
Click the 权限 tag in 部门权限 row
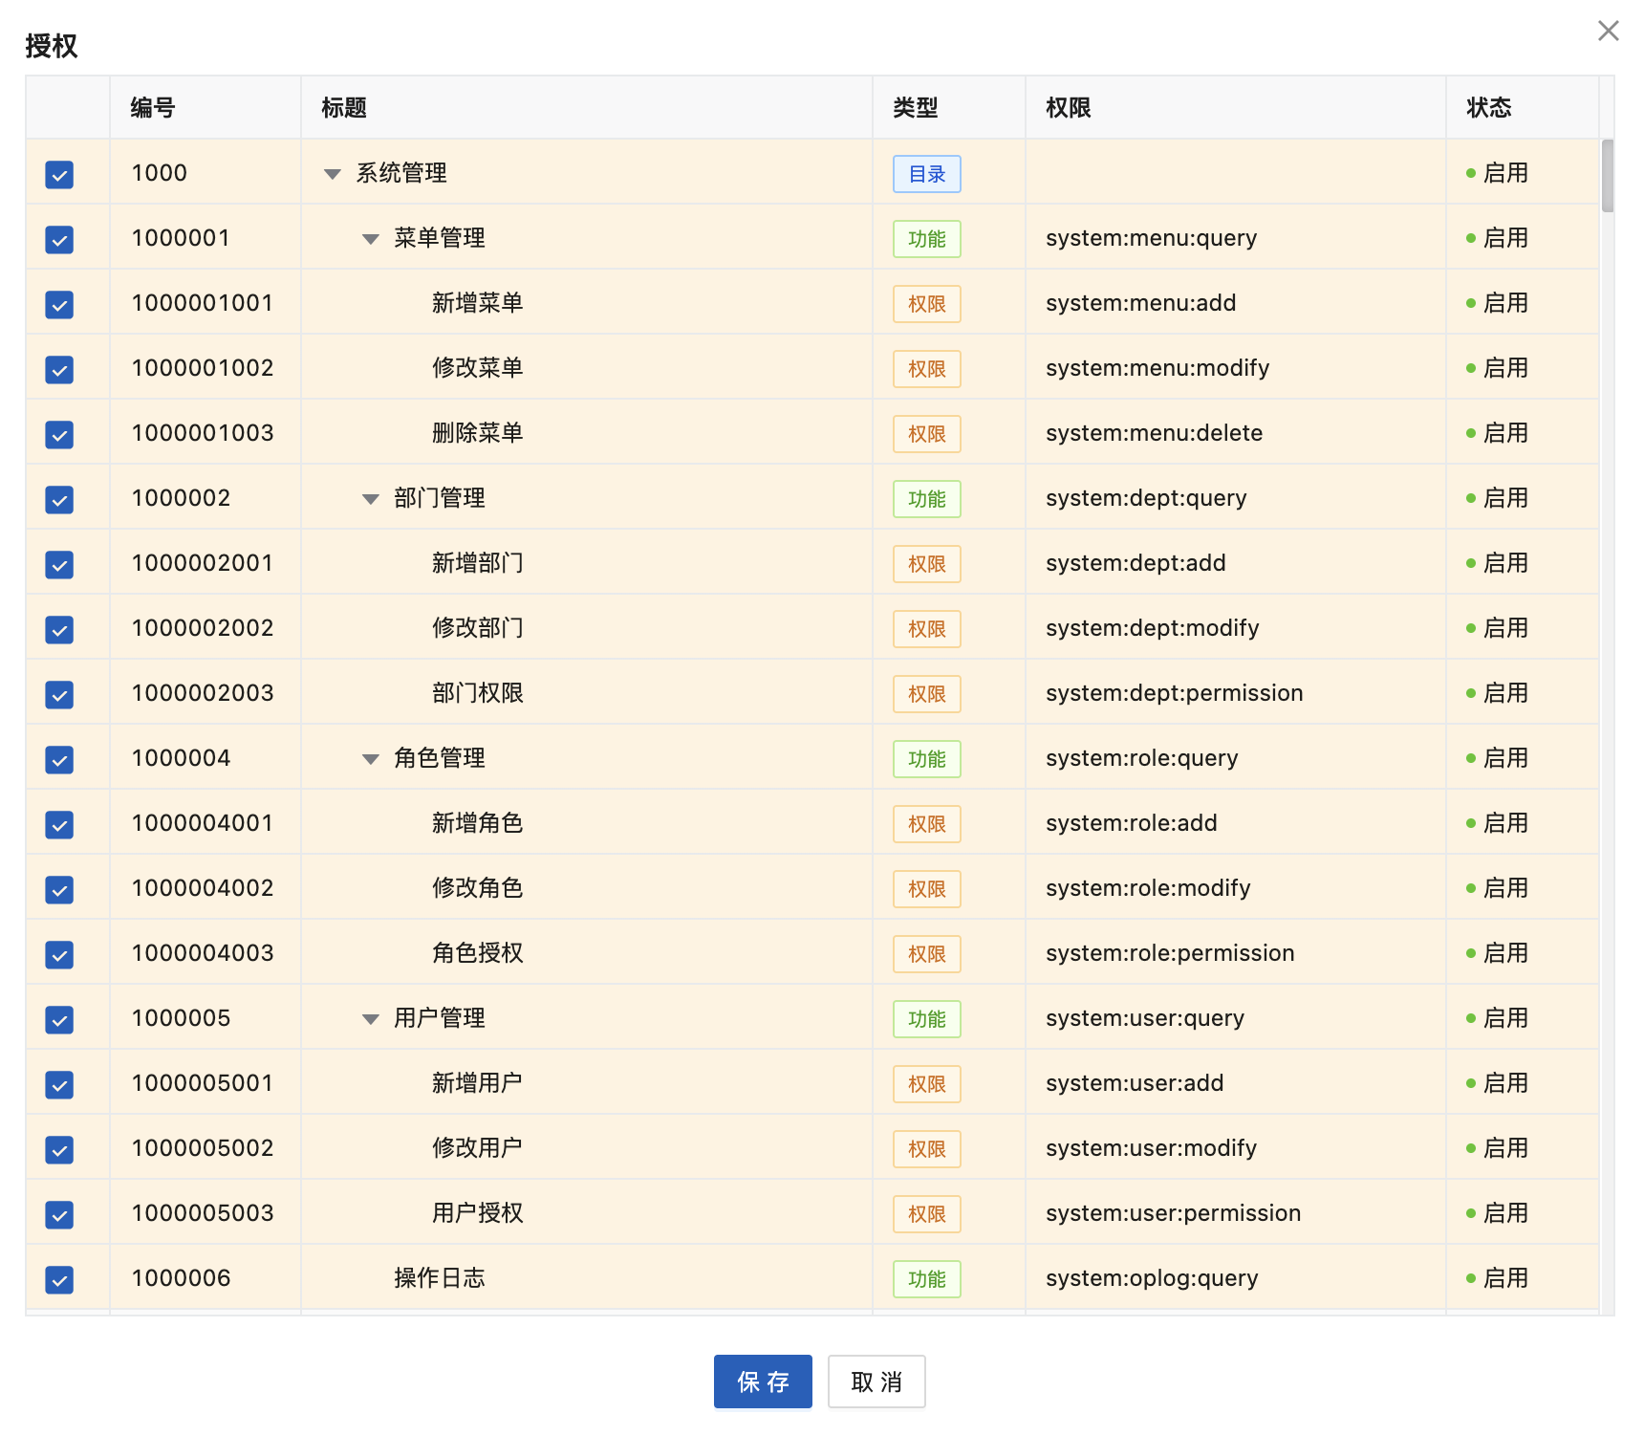tap(926, 694)
